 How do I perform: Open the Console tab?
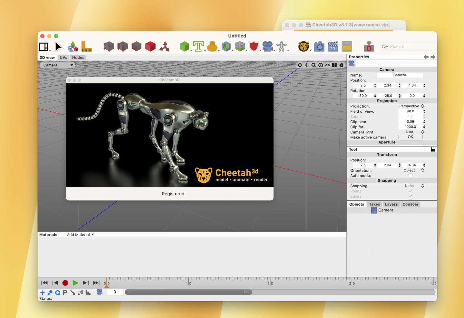point(410,204)
